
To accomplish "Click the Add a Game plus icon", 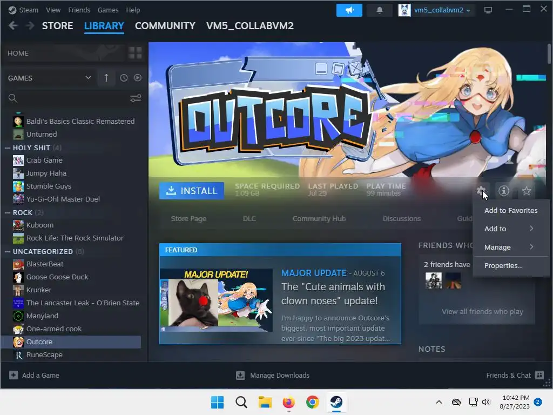I will [x=14, y=375].
